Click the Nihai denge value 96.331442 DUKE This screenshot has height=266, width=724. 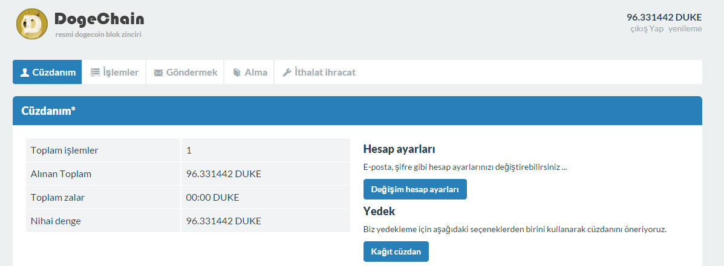click(x=223, y=221)
